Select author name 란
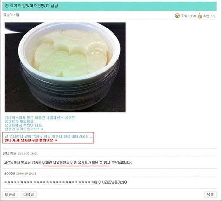Image resolution: width=222 pixels, height=201 pixels. pyautogui.click(x=17, y=15)
